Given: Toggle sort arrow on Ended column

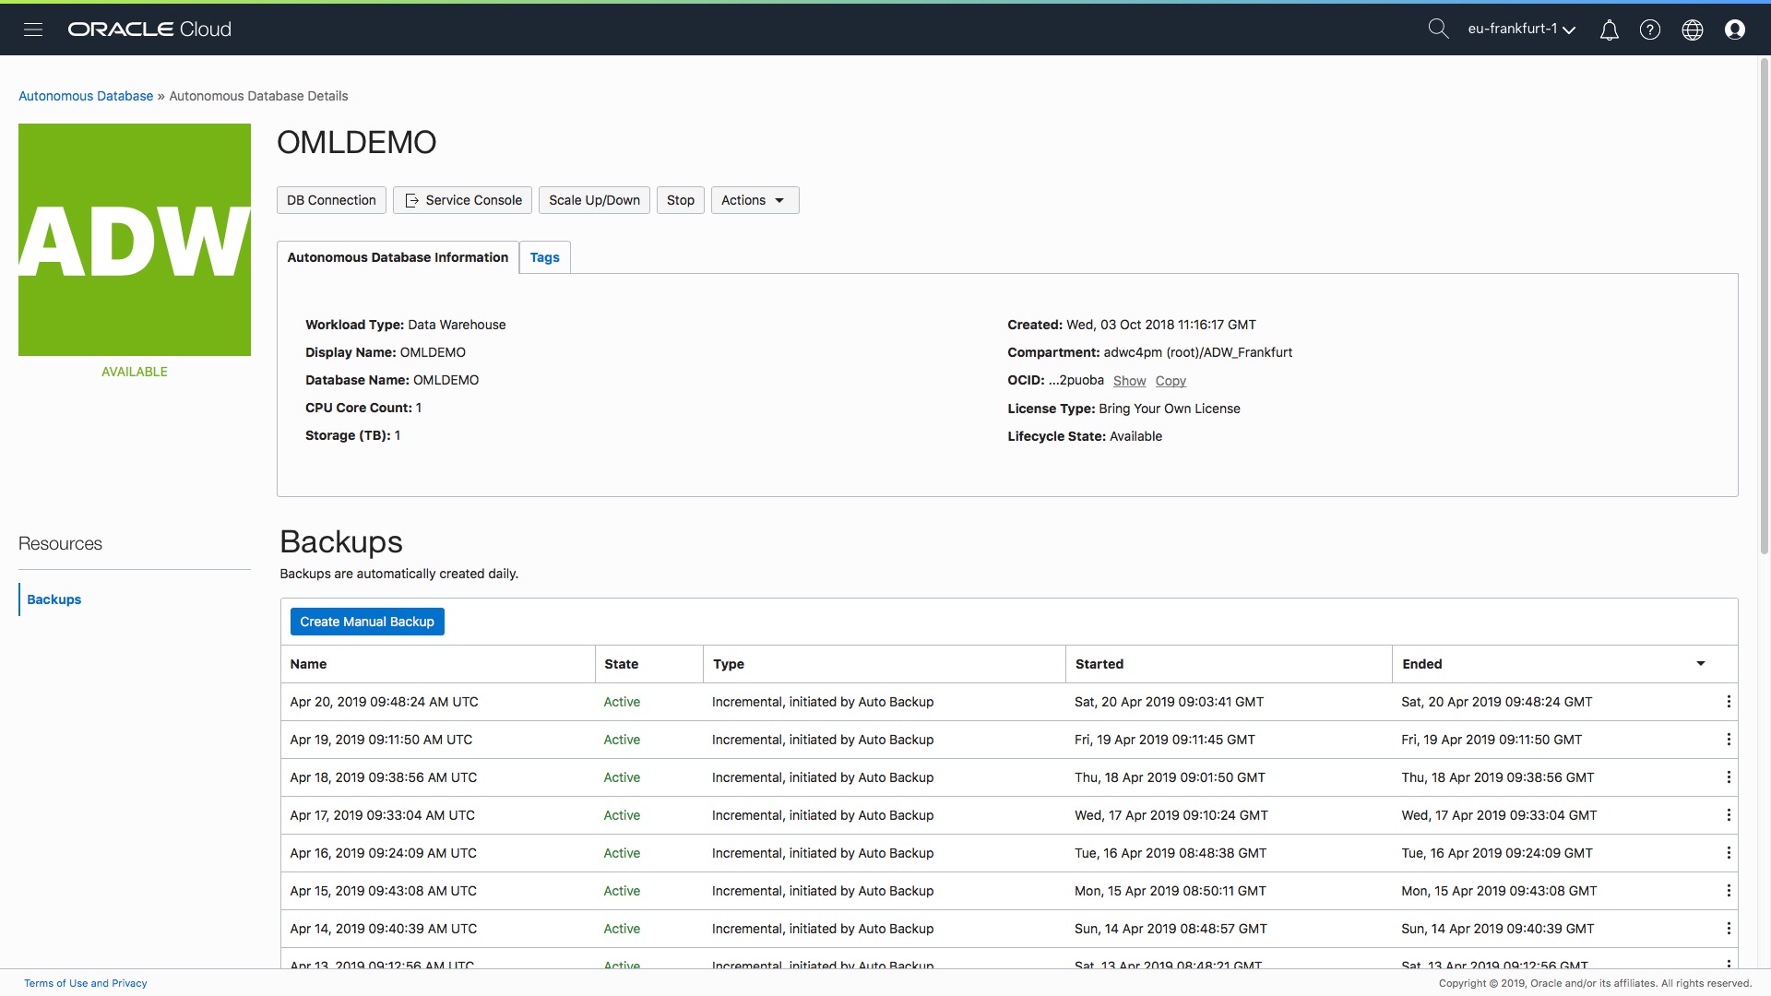Looking at the screenshot, I should click(x=1700, y=664).
